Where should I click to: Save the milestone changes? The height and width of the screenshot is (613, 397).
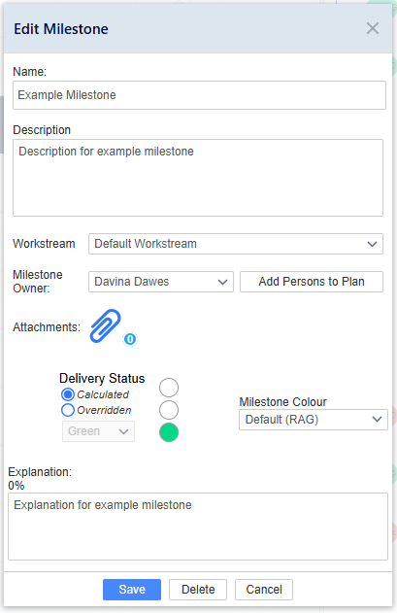click(132, 590)
